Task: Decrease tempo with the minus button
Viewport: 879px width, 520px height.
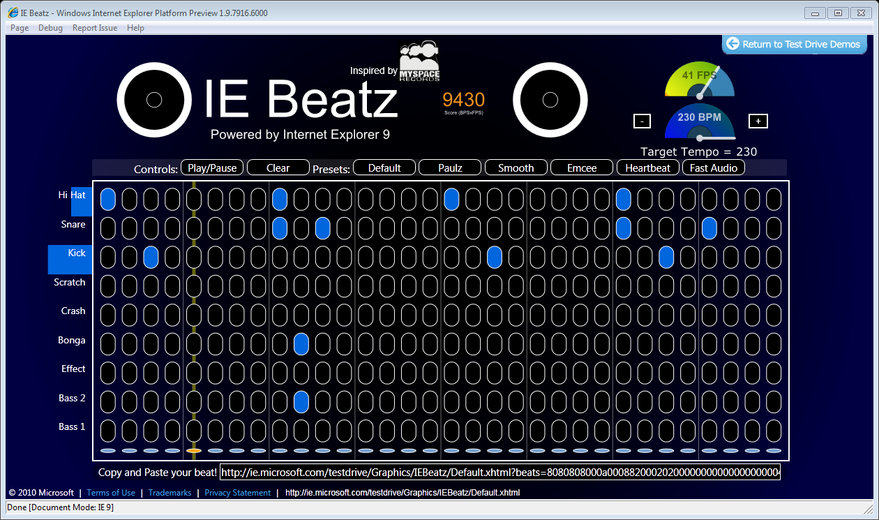Action: coord(642,121)
